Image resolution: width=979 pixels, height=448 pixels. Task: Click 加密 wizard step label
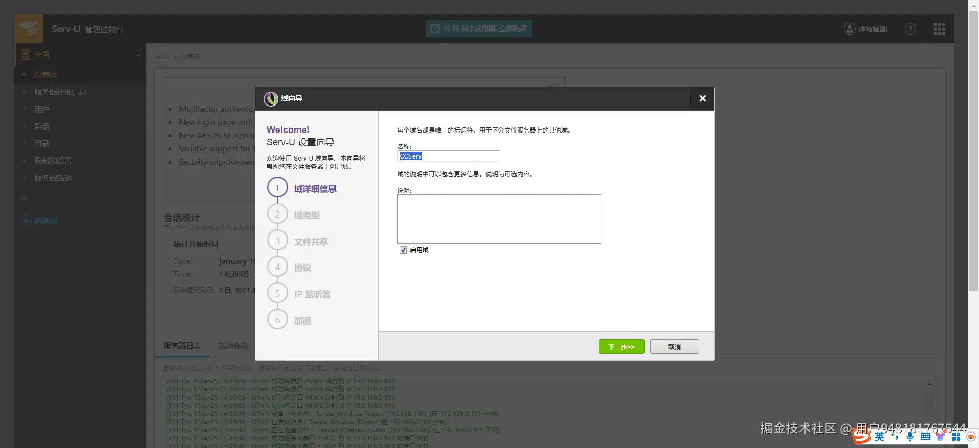point(303,321)
